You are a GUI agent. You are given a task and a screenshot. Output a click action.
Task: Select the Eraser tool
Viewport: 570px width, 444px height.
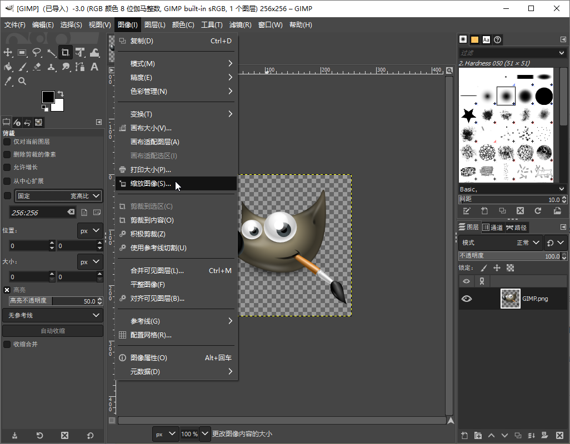point(37,67)
